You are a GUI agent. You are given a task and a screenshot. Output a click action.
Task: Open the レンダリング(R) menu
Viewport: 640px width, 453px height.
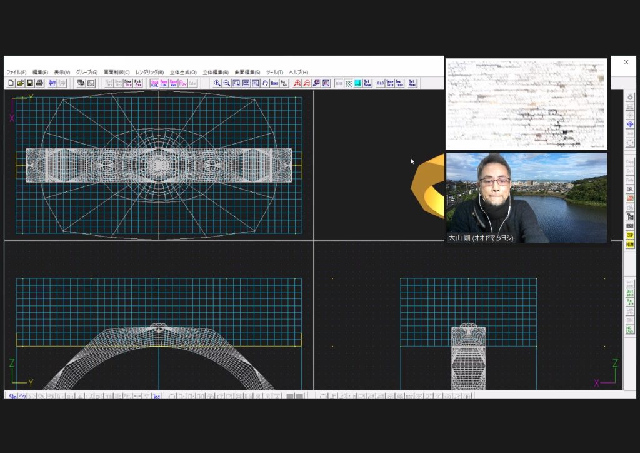pos(149,73)
